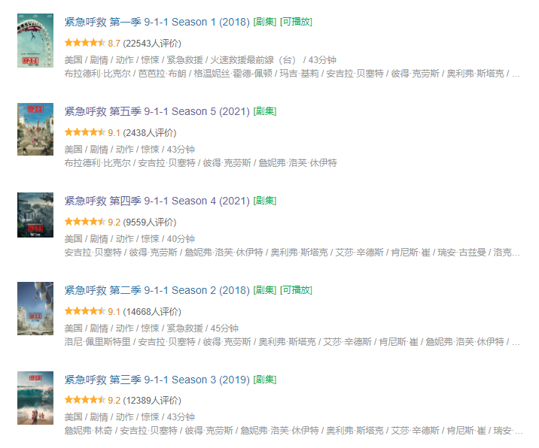Open the Season 1 poster thumbnail
The width and height of the screenshot is (539, 448).
tap(35, 39)
